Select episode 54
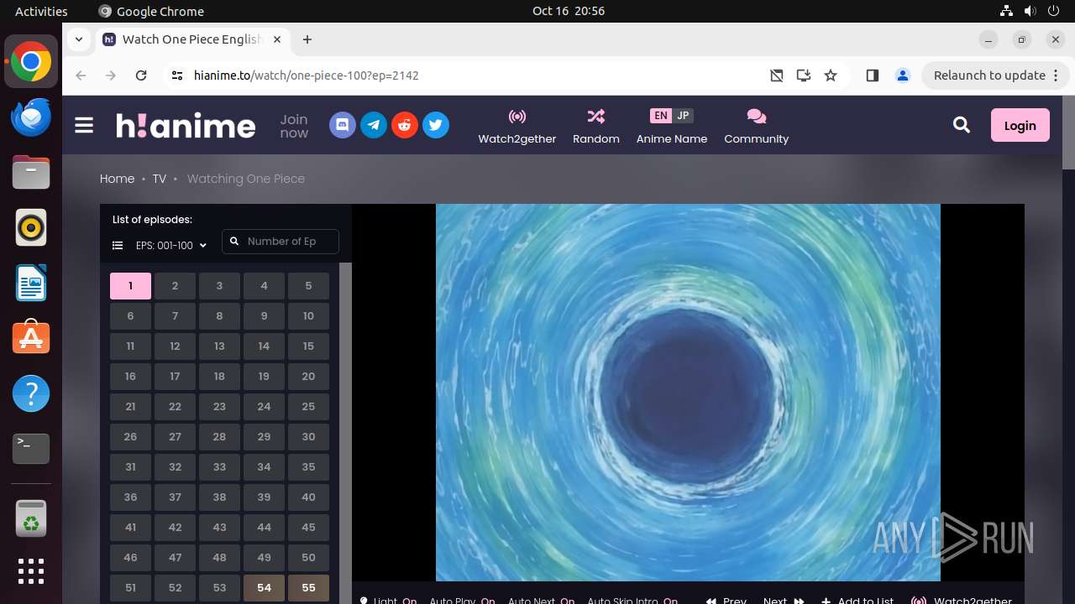The width and height of the screenshot is (1075, 604). point(264,588)
